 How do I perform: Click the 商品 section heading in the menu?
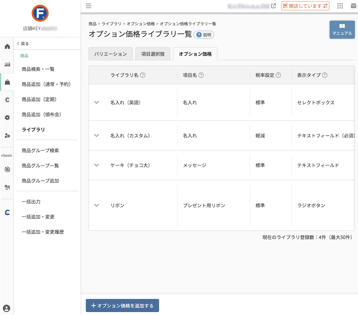tap(24, 56)
